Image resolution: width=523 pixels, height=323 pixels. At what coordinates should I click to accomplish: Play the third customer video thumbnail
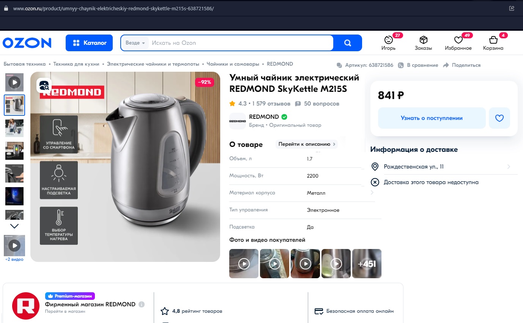[305, 263]
